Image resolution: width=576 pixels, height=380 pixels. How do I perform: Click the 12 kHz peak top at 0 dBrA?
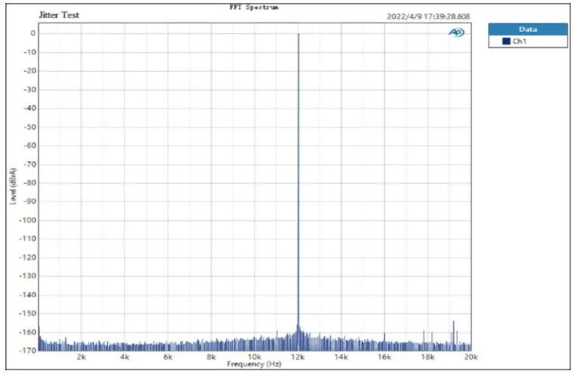click(298, 34)
